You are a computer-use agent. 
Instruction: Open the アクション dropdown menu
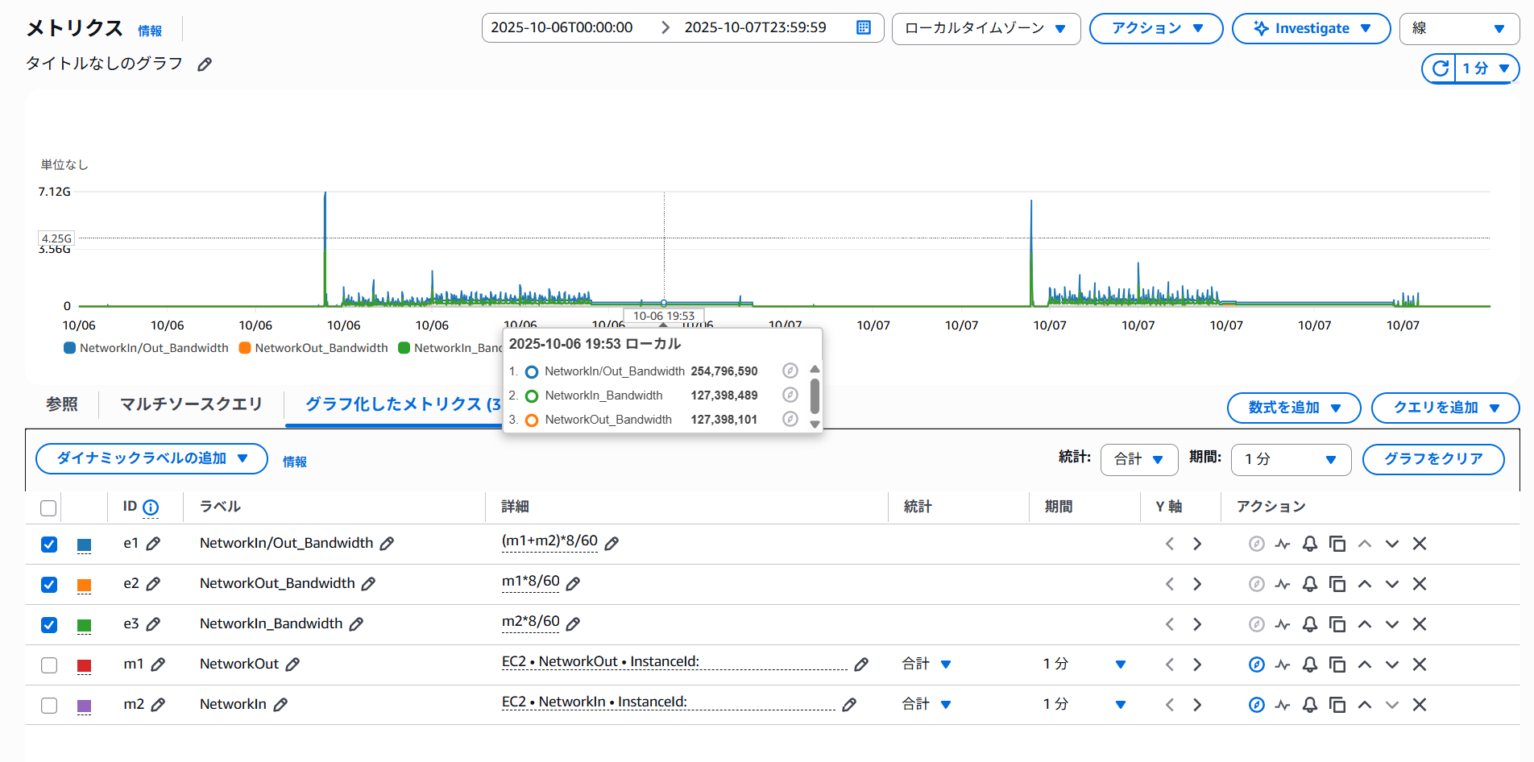pos(1155,28)
